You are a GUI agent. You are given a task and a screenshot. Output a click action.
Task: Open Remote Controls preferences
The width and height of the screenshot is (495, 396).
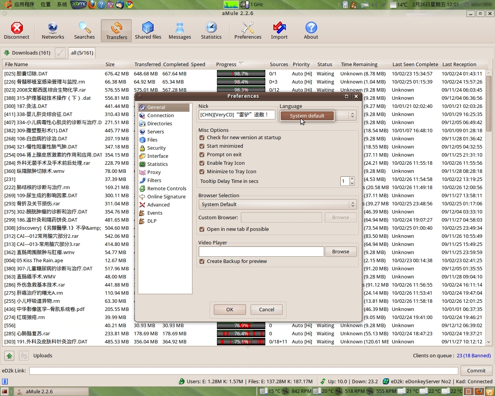tap(164, 188)
